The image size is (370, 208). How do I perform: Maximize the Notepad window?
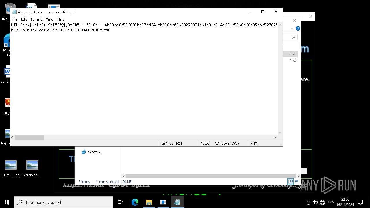click(x=263, y=12)
